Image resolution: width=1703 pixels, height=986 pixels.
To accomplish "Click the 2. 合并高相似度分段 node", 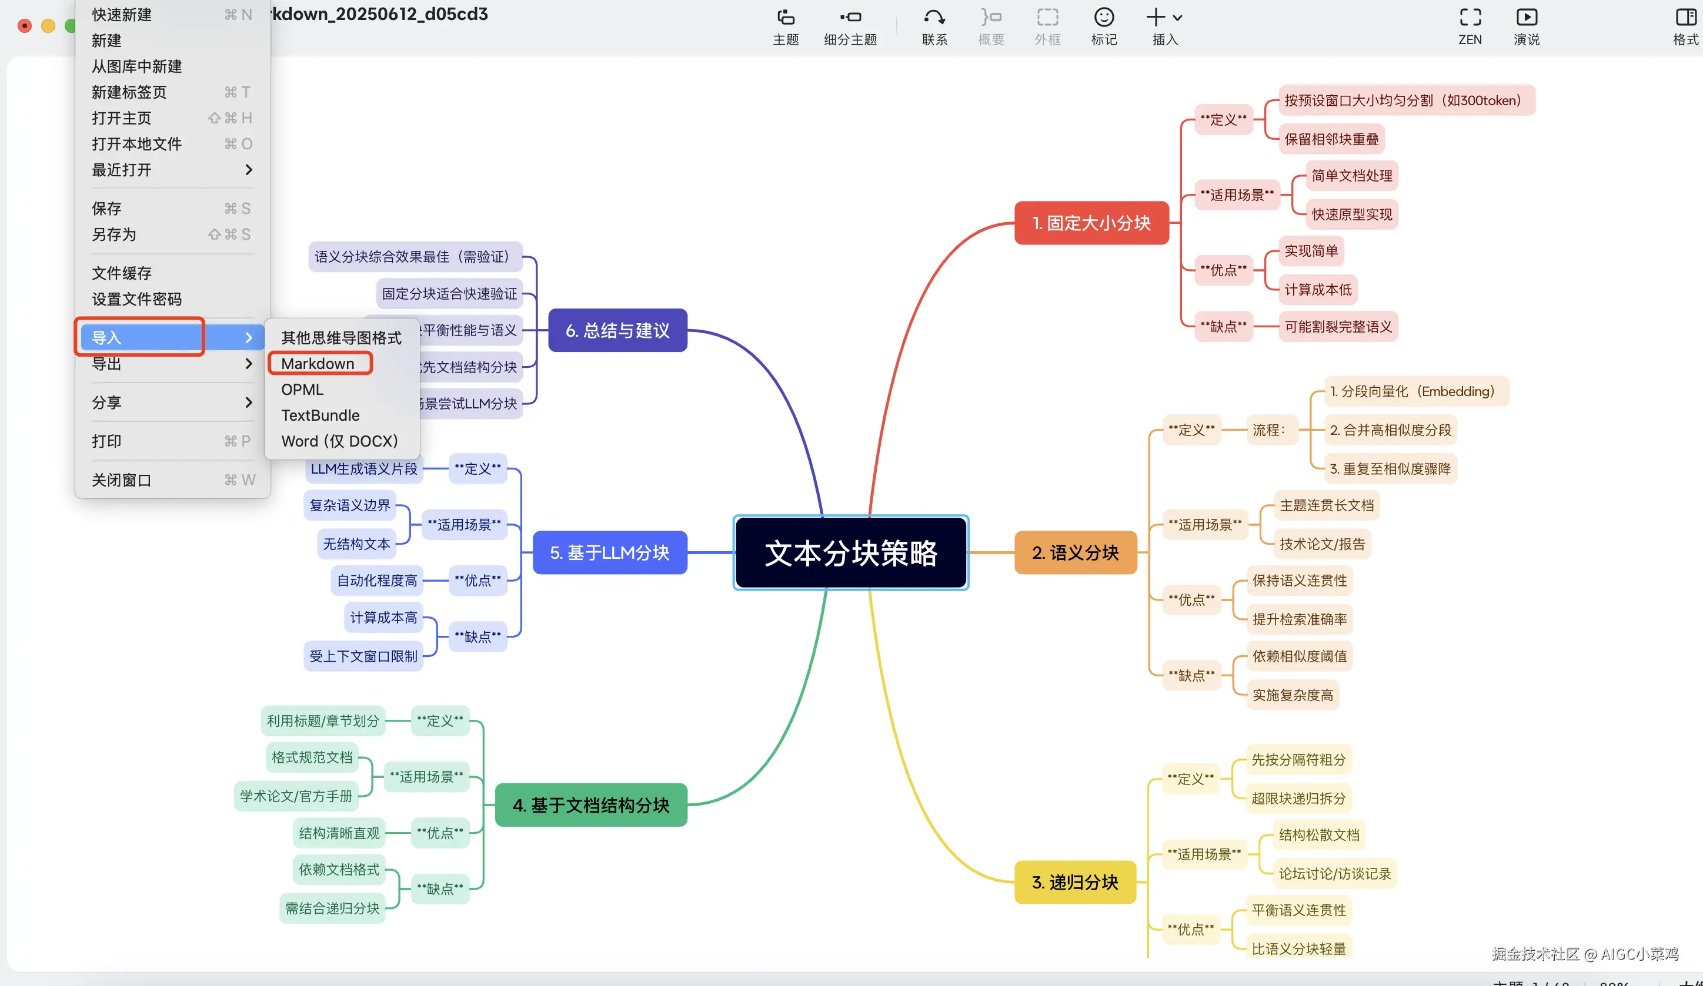I will 1390,430.
